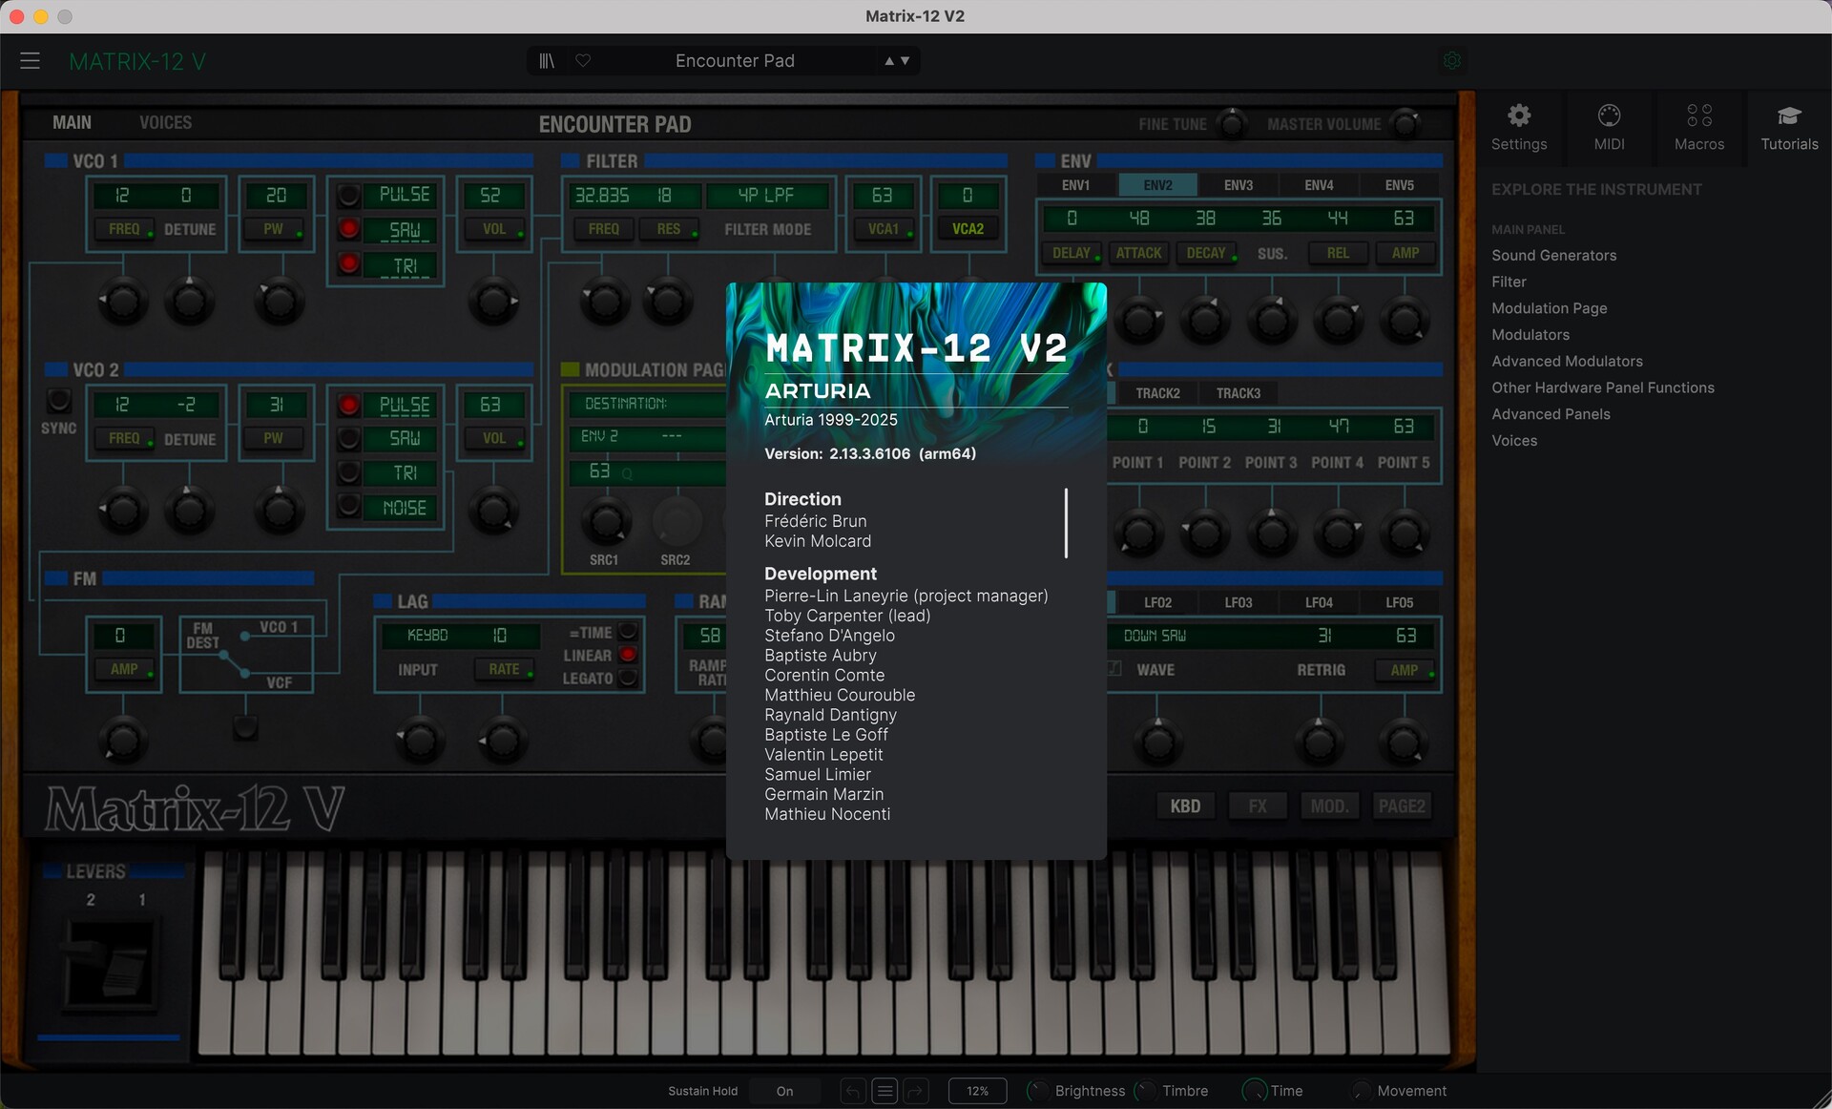Click the FINE TUNE knob
The width and height of the screenshot is (1832, 1109).
point(1233,123)
